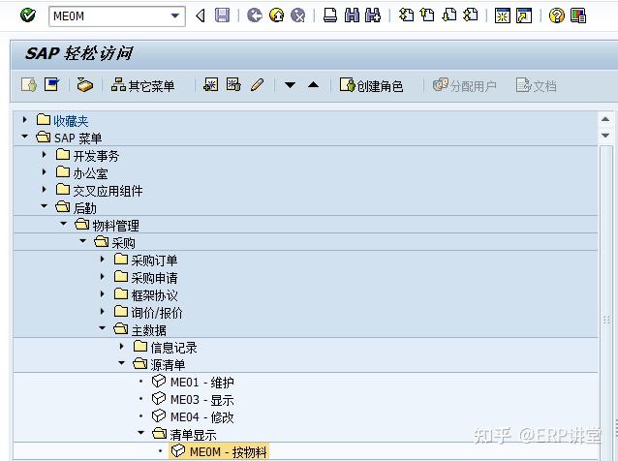This screenshot has width=618, height=461.
Task: Click the SAP Business Workplace icon
Action: 84,85
